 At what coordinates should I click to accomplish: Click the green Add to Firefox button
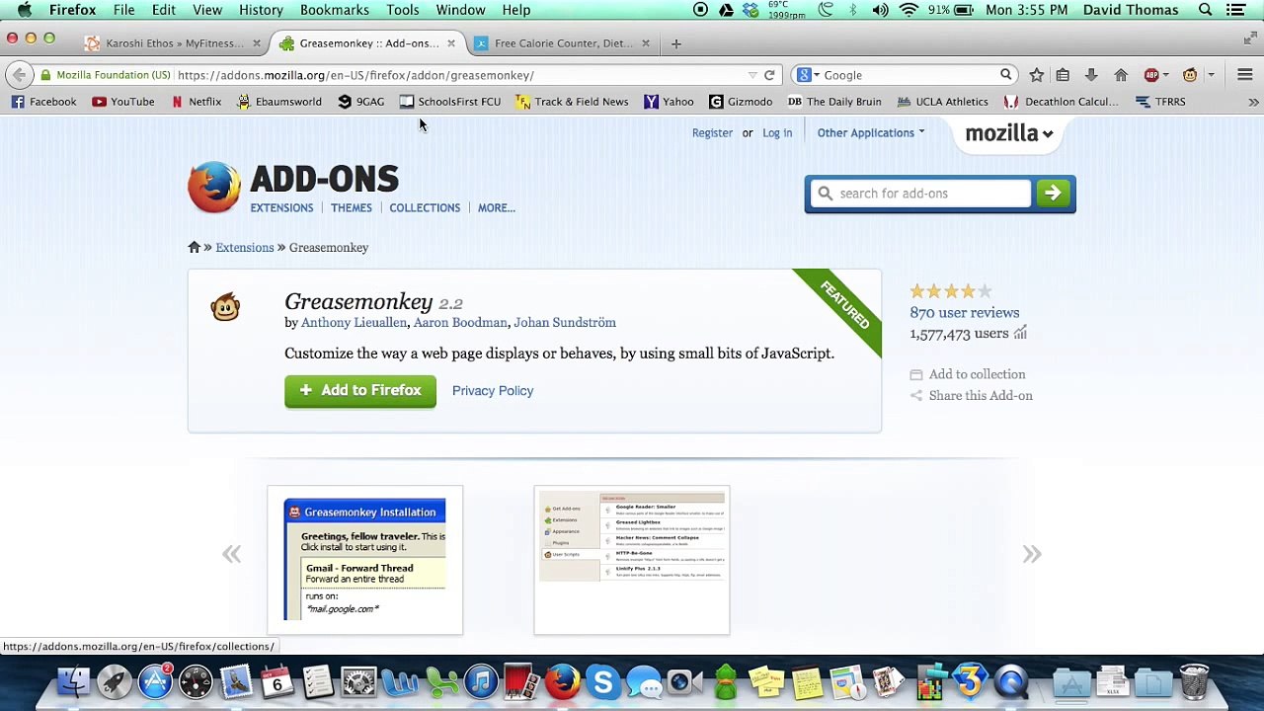[x=360, y=391]
